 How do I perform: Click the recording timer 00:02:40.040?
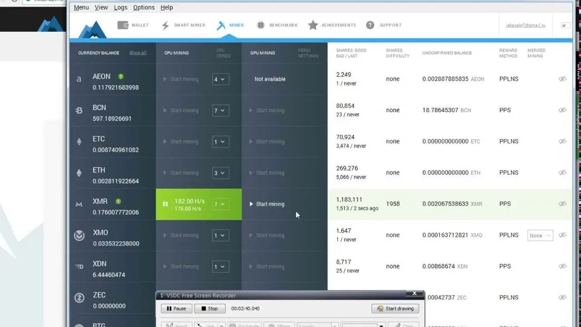point(246,309)
